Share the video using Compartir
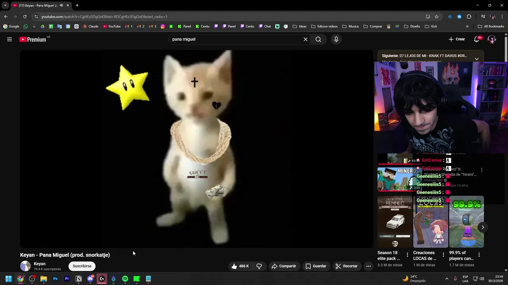 pos(284,266)
